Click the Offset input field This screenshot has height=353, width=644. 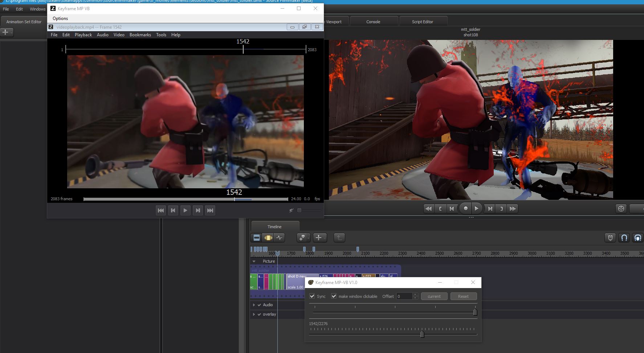(x=404, y=296)
